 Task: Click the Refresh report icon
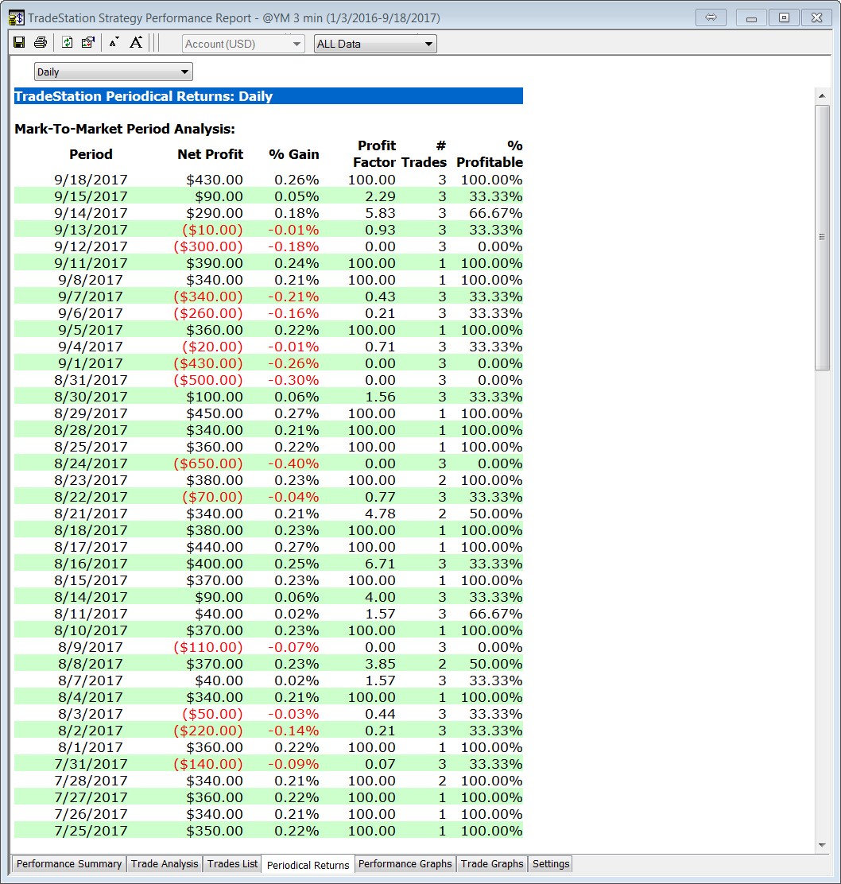pyautogui.click(x=68, y=43)
